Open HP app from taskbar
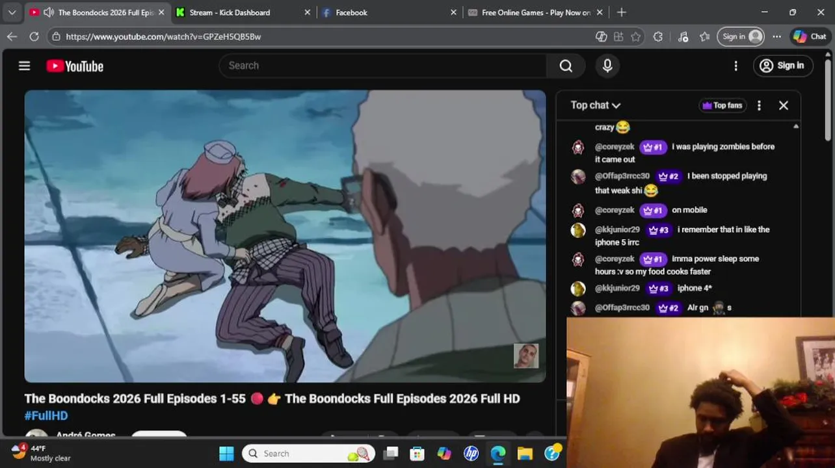Screen dimensions: 835x468 471,454
